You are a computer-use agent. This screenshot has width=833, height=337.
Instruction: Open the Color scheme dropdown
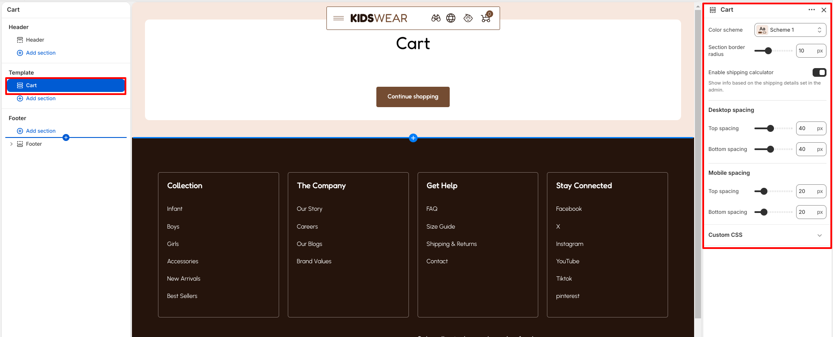pos(790,30)
